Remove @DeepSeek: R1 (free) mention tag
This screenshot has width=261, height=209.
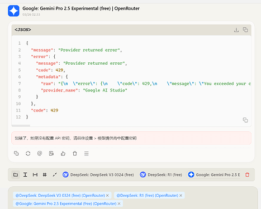click(x=181, y=196)
